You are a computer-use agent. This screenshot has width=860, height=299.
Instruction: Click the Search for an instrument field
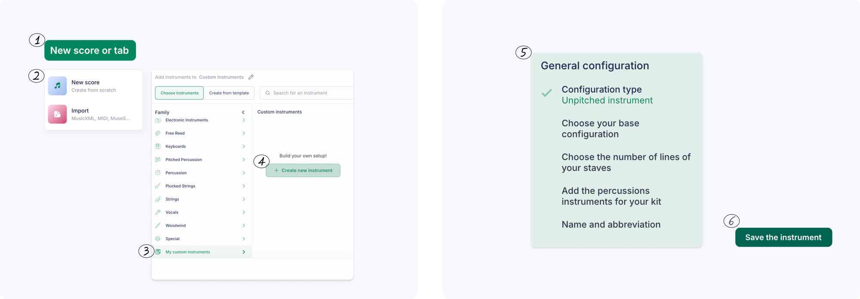[307, 93]
